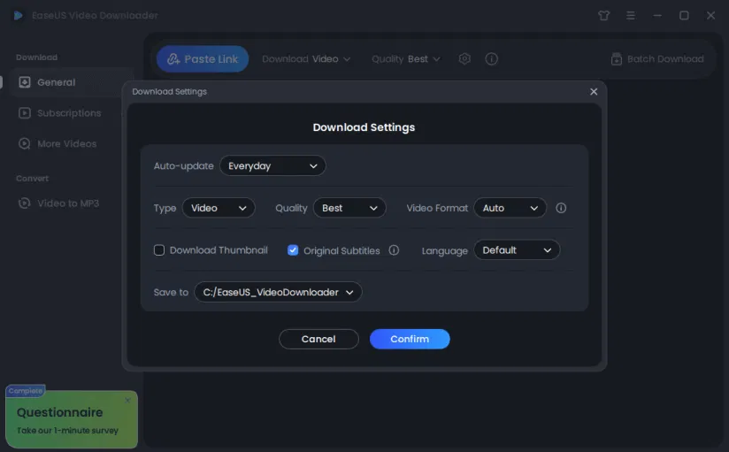Minimize the application window

click(x=657, y=15)
